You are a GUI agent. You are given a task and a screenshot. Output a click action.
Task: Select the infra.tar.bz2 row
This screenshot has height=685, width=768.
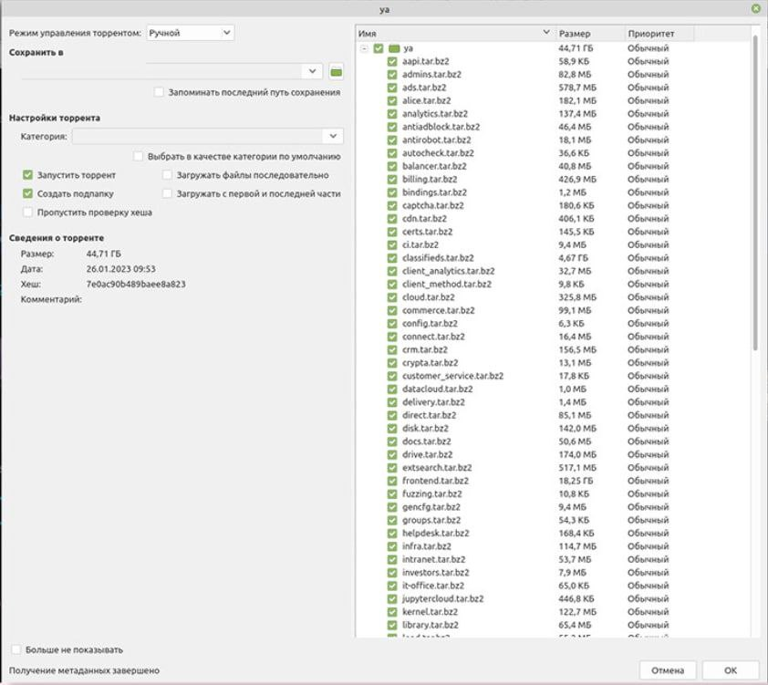coord(553,546)
